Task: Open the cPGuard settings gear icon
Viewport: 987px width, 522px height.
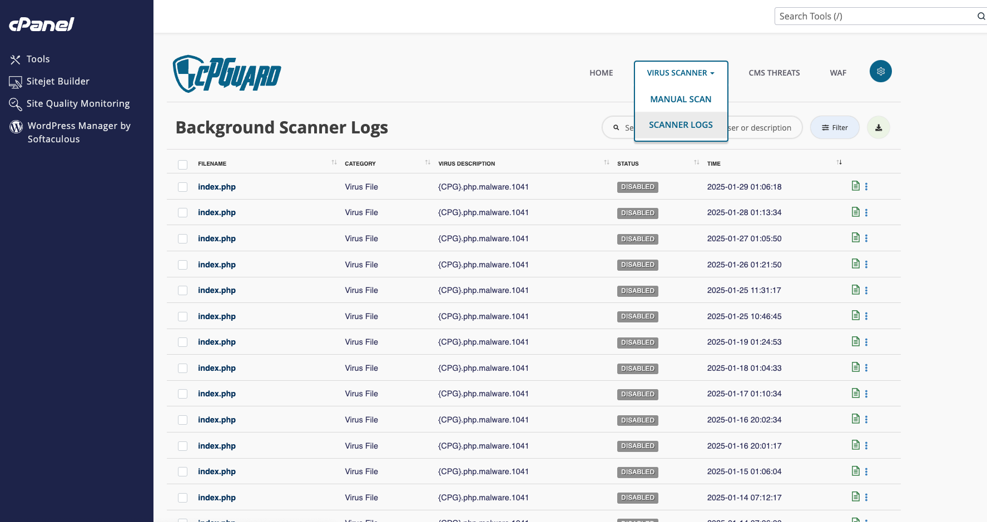Action: click(880, 71)
